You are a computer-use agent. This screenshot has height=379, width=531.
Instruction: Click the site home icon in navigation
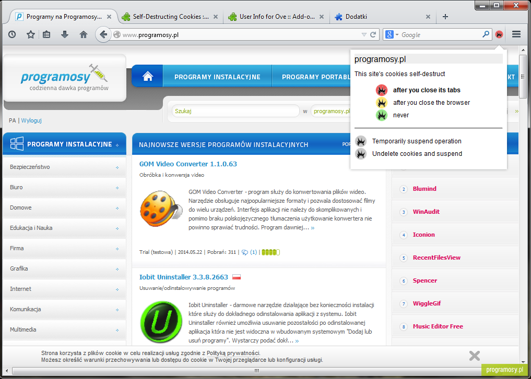[148, 77]
